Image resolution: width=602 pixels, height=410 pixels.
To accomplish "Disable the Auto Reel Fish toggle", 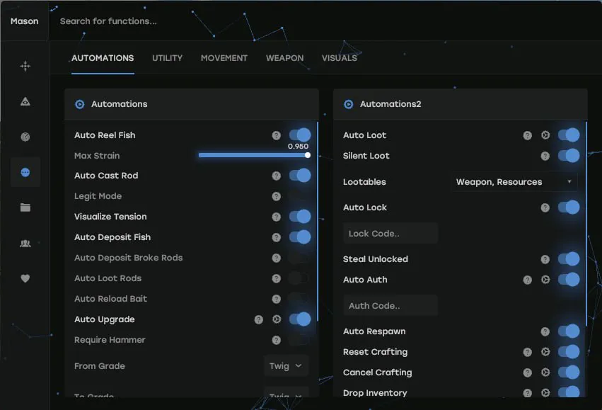I will tap(300, 135).
